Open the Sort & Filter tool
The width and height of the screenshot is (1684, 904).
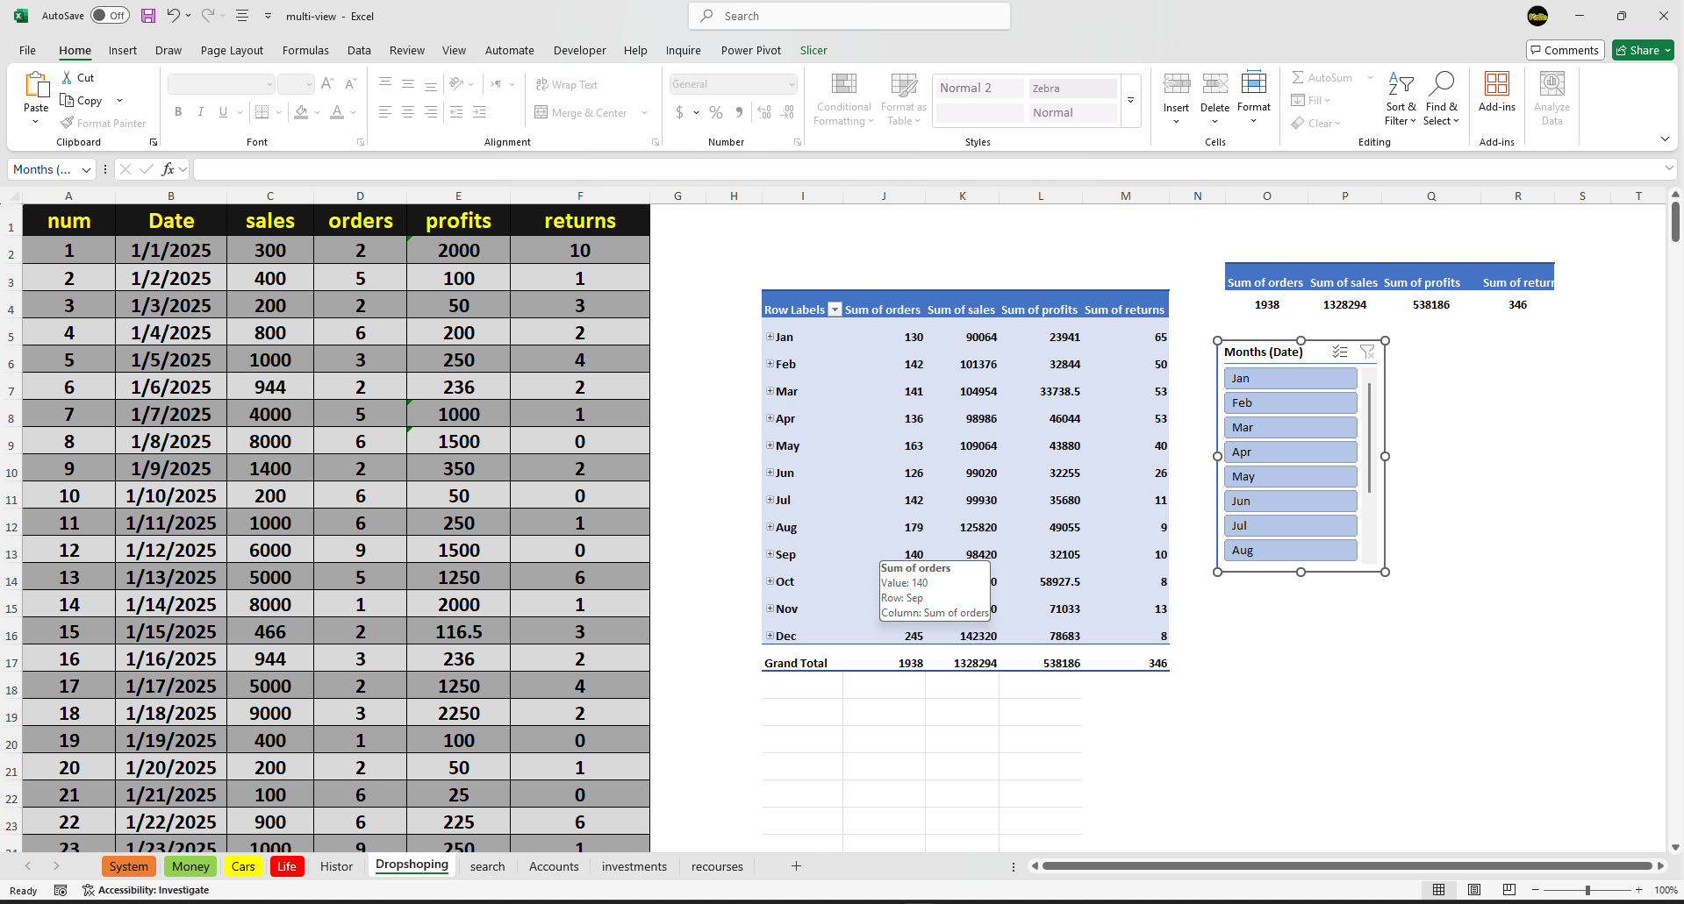[1401, 98]
